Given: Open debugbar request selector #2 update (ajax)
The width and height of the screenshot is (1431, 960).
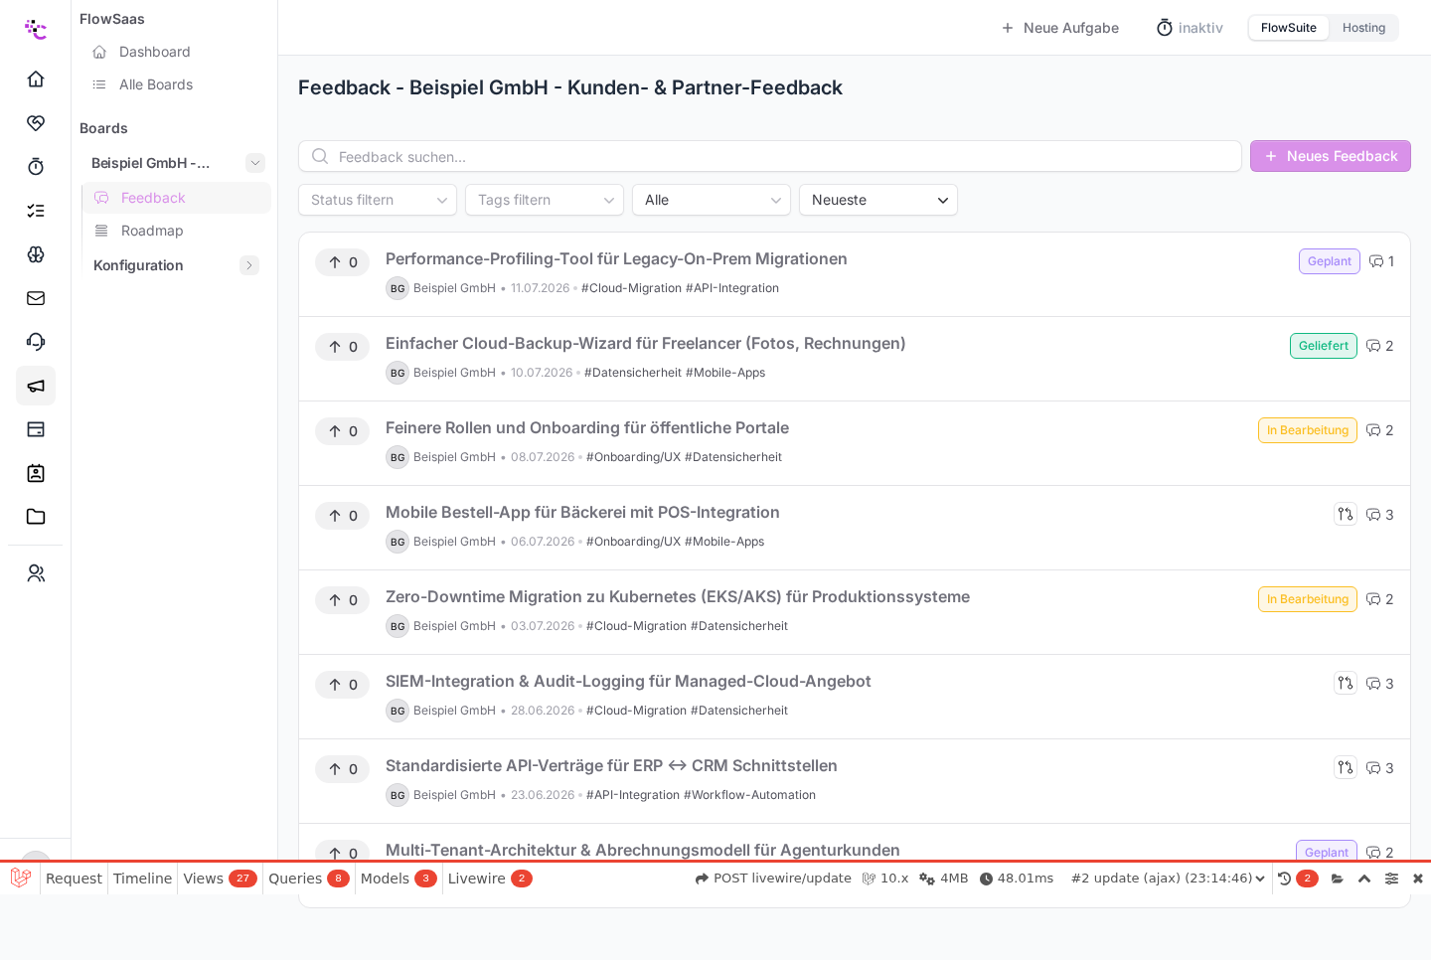Looking at the screenshot, I should coord(1168,879).
